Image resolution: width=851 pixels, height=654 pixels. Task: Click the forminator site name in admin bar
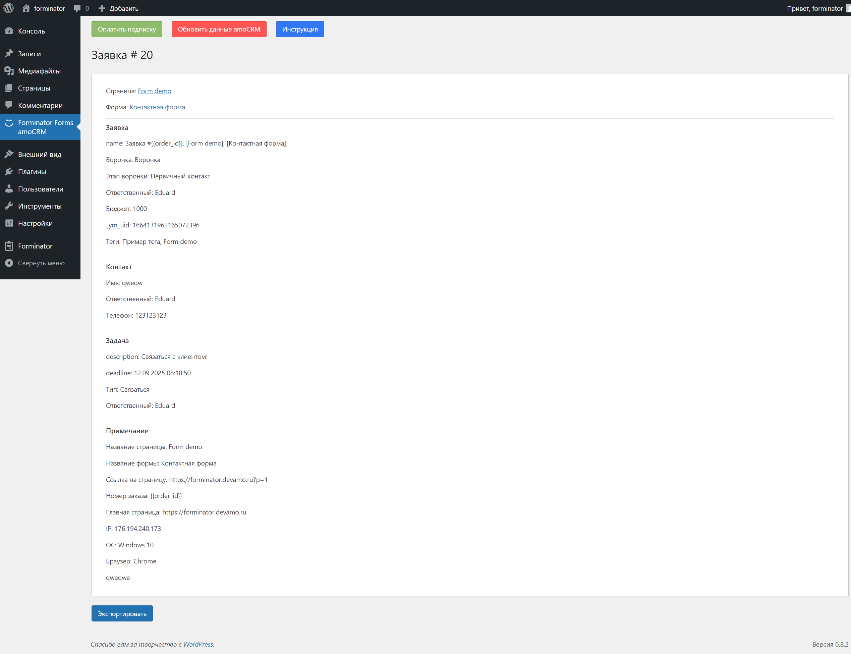(49, 8)
